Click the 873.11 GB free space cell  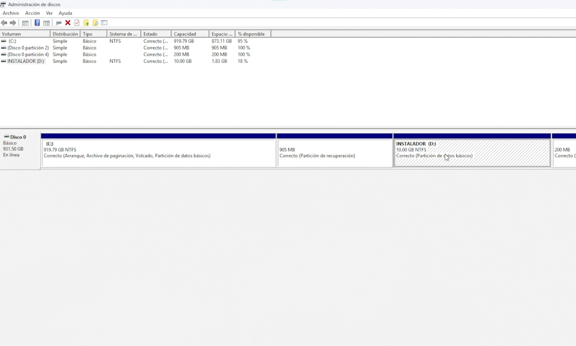pos(222,41)
